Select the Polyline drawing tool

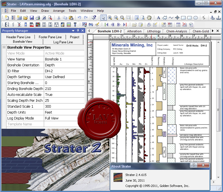pos(171,18)
